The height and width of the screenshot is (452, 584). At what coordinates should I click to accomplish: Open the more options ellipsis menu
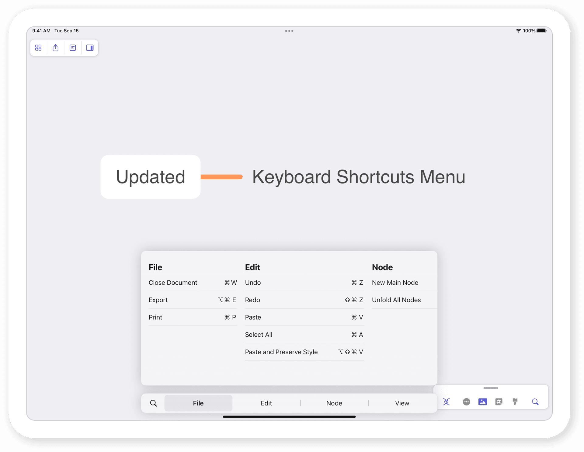(x=466, y=402)
